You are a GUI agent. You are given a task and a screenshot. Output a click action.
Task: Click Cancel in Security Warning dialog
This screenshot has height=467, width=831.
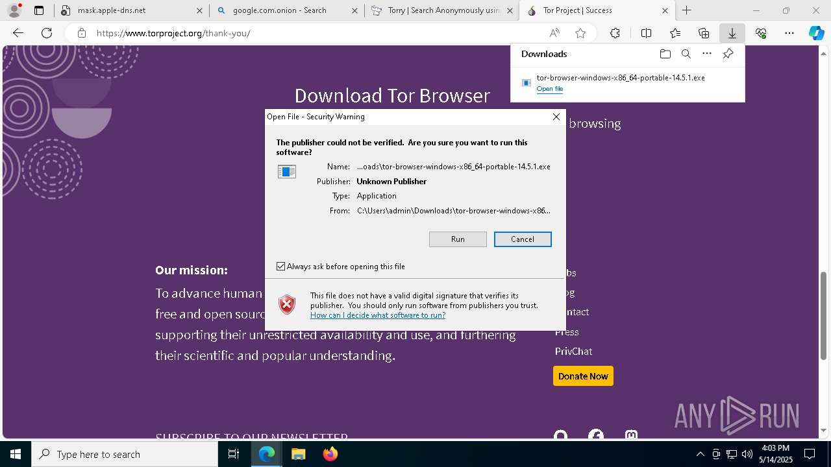(523, 239)
